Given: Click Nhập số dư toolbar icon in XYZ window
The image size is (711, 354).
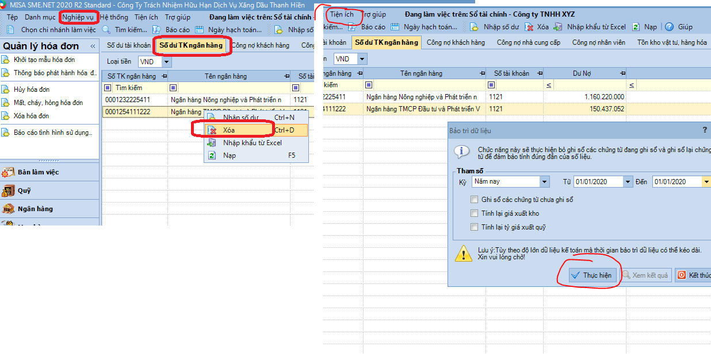Looking at the screenshot, I should [x=474, y=27].
